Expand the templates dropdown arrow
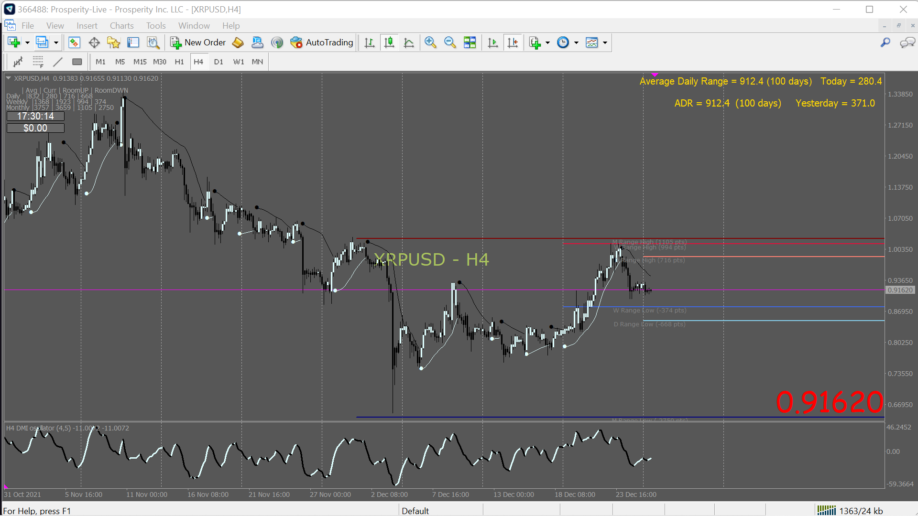Image resolution: width=918 pixels, height=516 pixels. [x=605, y=43]
